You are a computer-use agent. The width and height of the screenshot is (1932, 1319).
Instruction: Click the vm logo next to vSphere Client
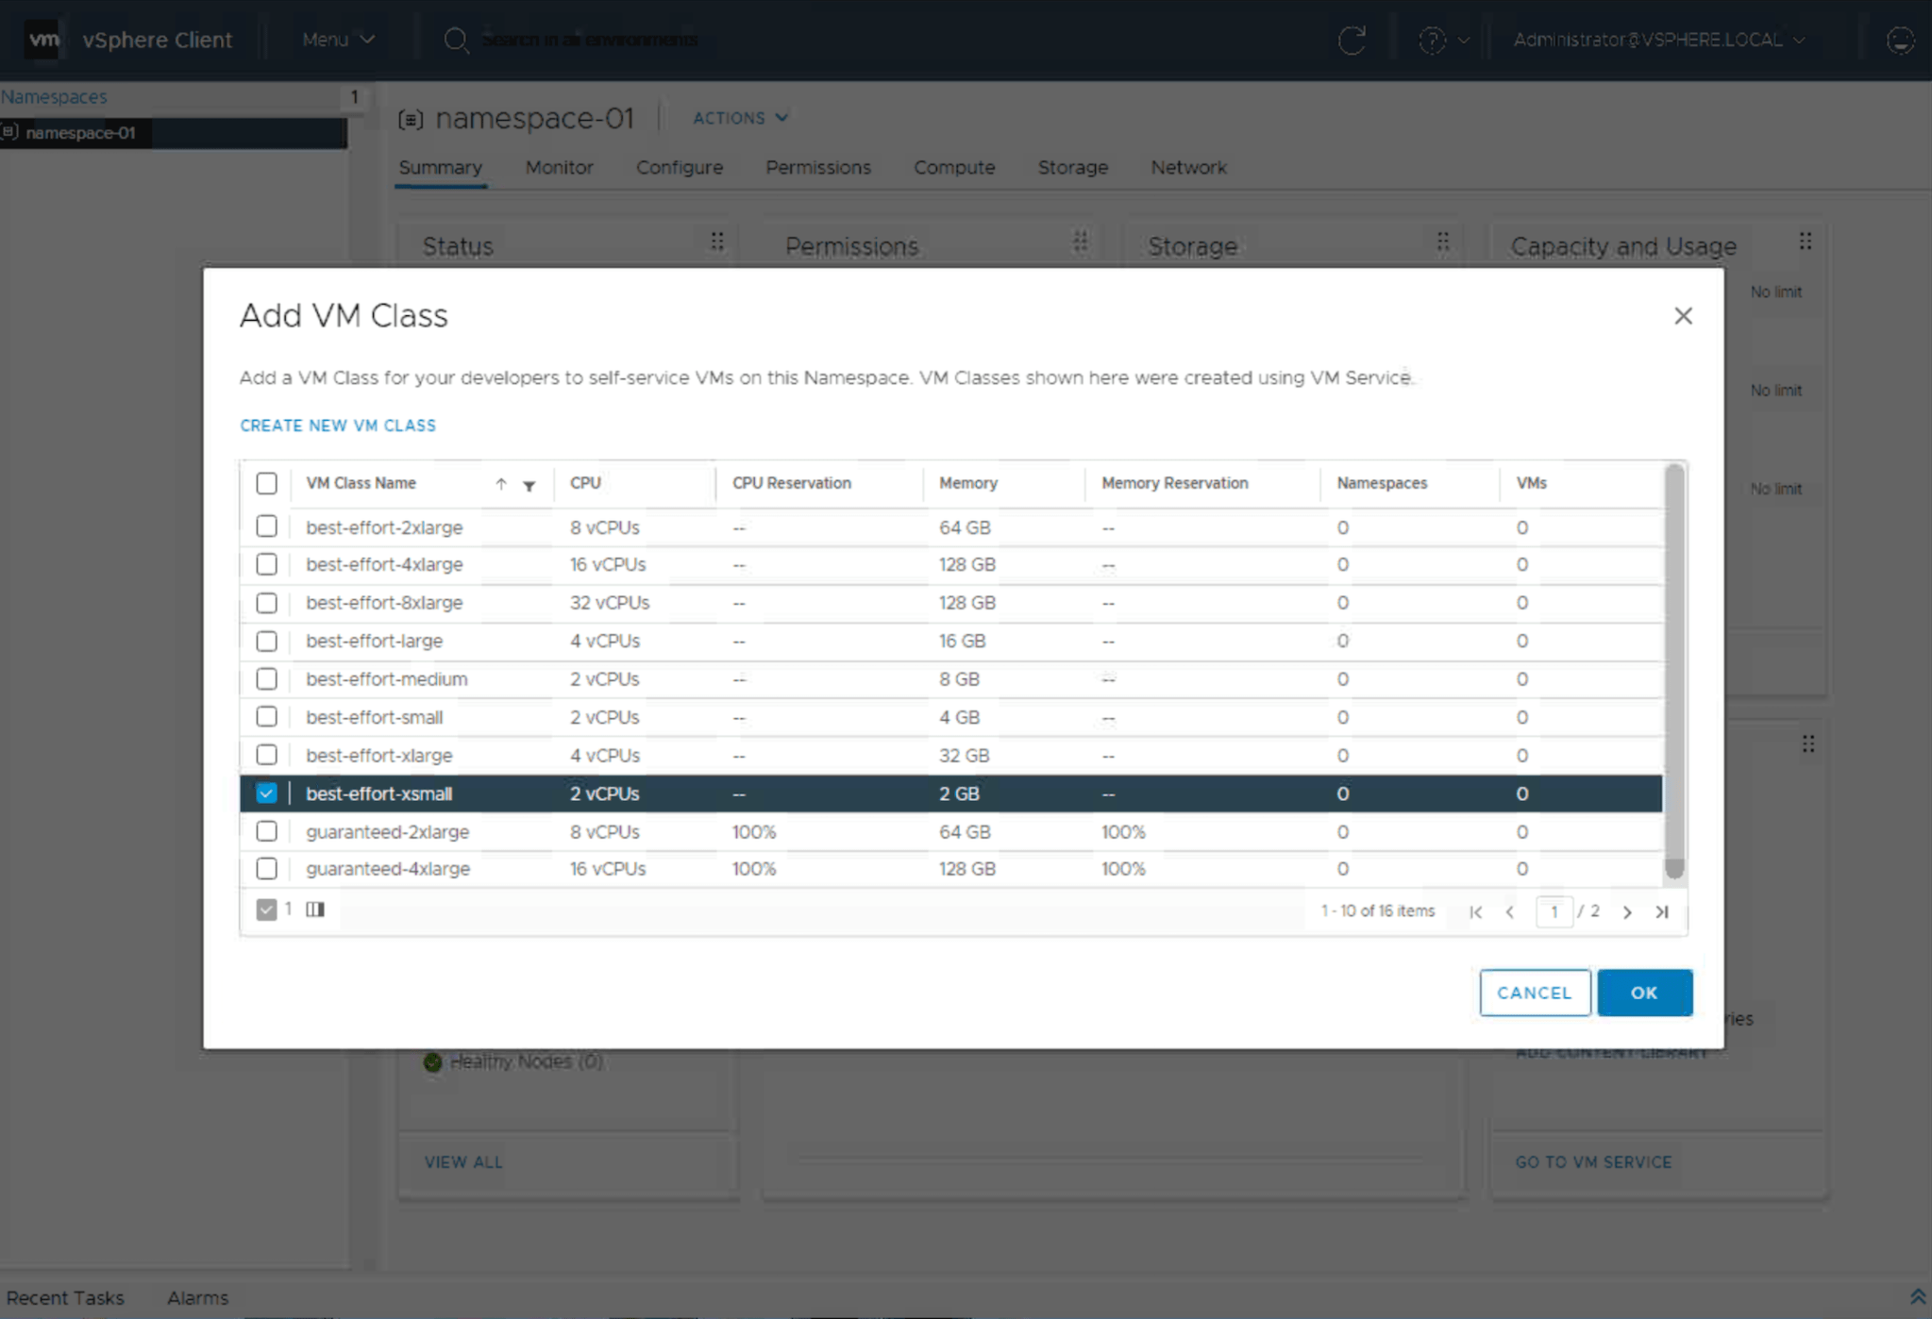coord(42,38)
